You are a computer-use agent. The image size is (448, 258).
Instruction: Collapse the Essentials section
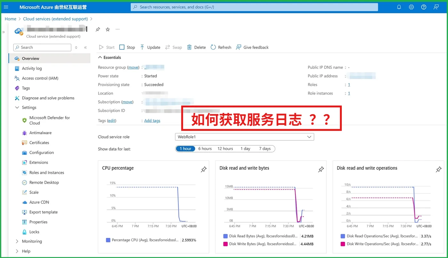click(100, 58)
